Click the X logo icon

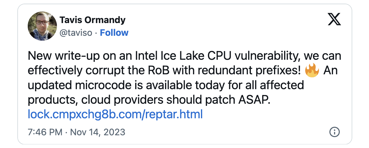(334, 20)
